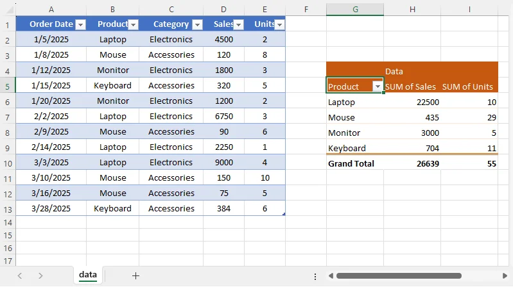
Task: Select column A header
Action: point(51,10)
